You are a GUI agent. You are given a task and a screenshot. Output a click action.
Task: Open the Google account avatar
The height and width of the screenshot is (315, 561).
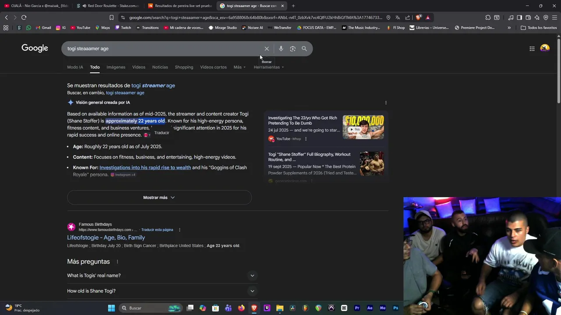(x=545, y=48)
